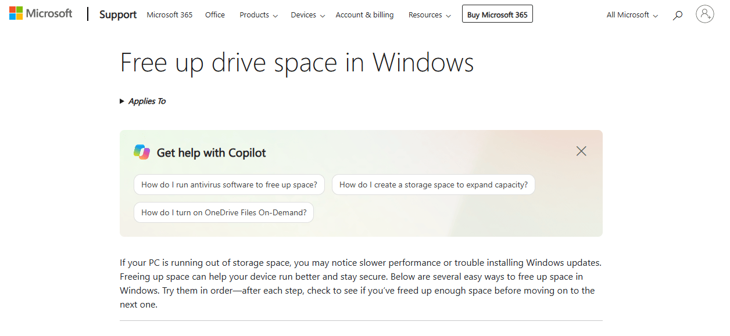Expand the Applies To disclosure triangle
The width and height of the screenshot is (730, 336).
pyautogui.click(x=122, y=101)
